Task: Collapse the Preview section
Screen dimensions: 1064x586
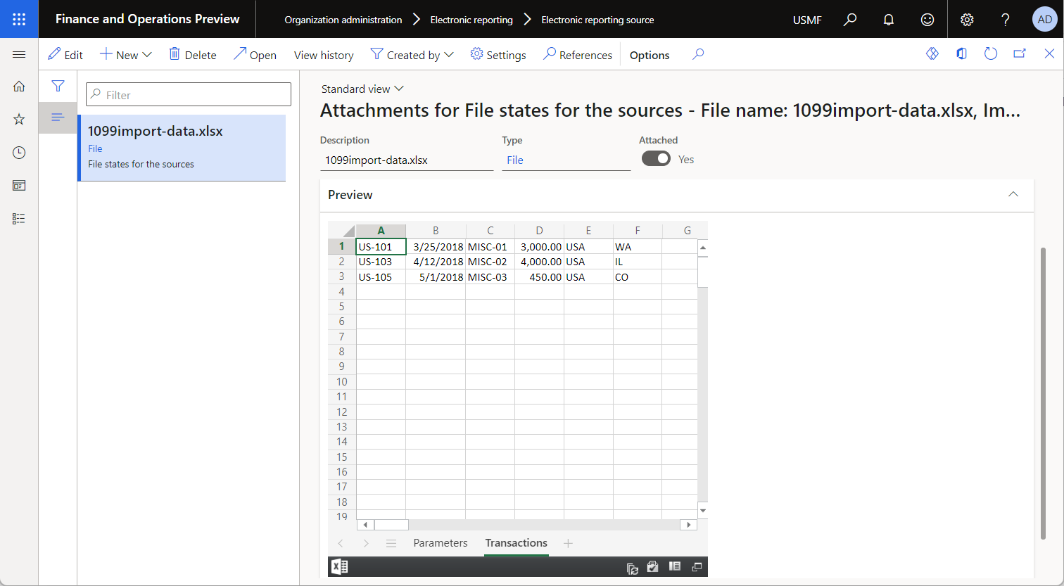Action: [x=1013, y=194]
